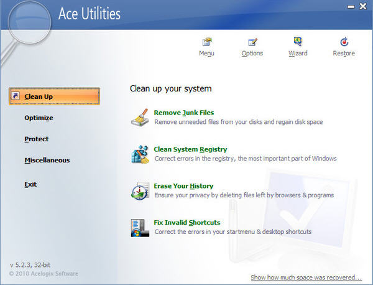Click the clock history icon
Image resolution: width=373 pixels, height=285 pixels.
[140, 190]
